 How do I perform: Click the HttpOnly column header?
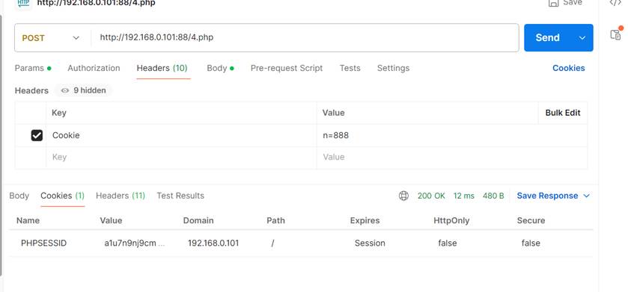click(451, 220)
